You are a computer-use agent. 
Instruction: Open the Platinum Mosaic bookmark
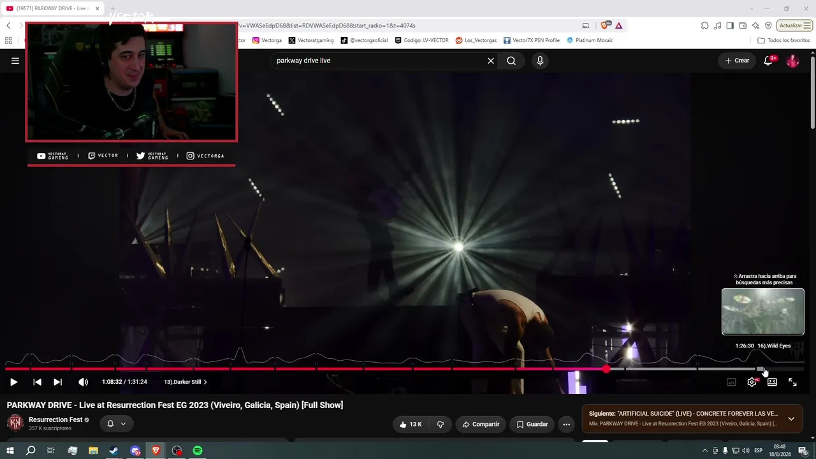[x=590, y=40]
